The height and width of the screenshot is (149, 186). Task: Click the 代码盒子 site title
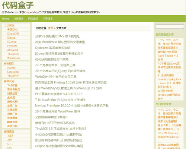pyautogui.click(x=18, y=5)
